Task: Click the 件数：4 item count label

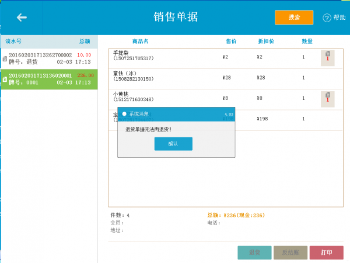Action: coord(120,215)
